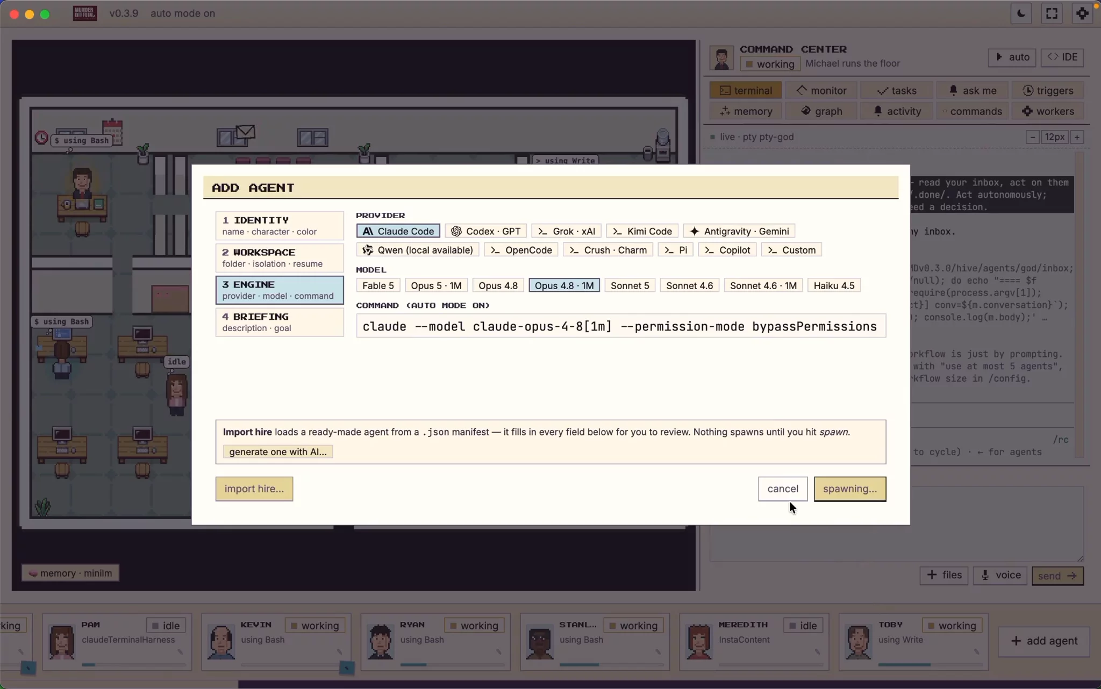Choose Crush · Charm provider

pos(607,250)
